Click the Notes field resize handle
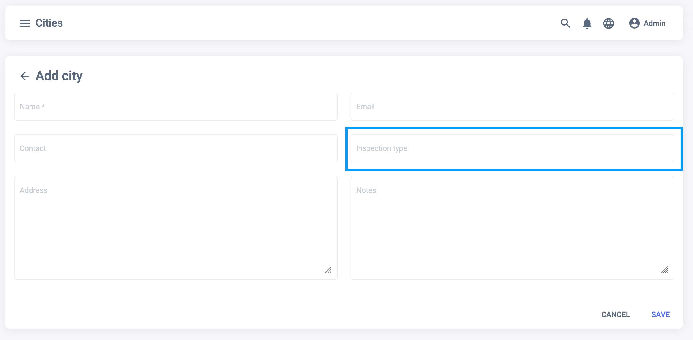Image resolution: width=693 pixels, height=340 pixels. click(665, 270)
